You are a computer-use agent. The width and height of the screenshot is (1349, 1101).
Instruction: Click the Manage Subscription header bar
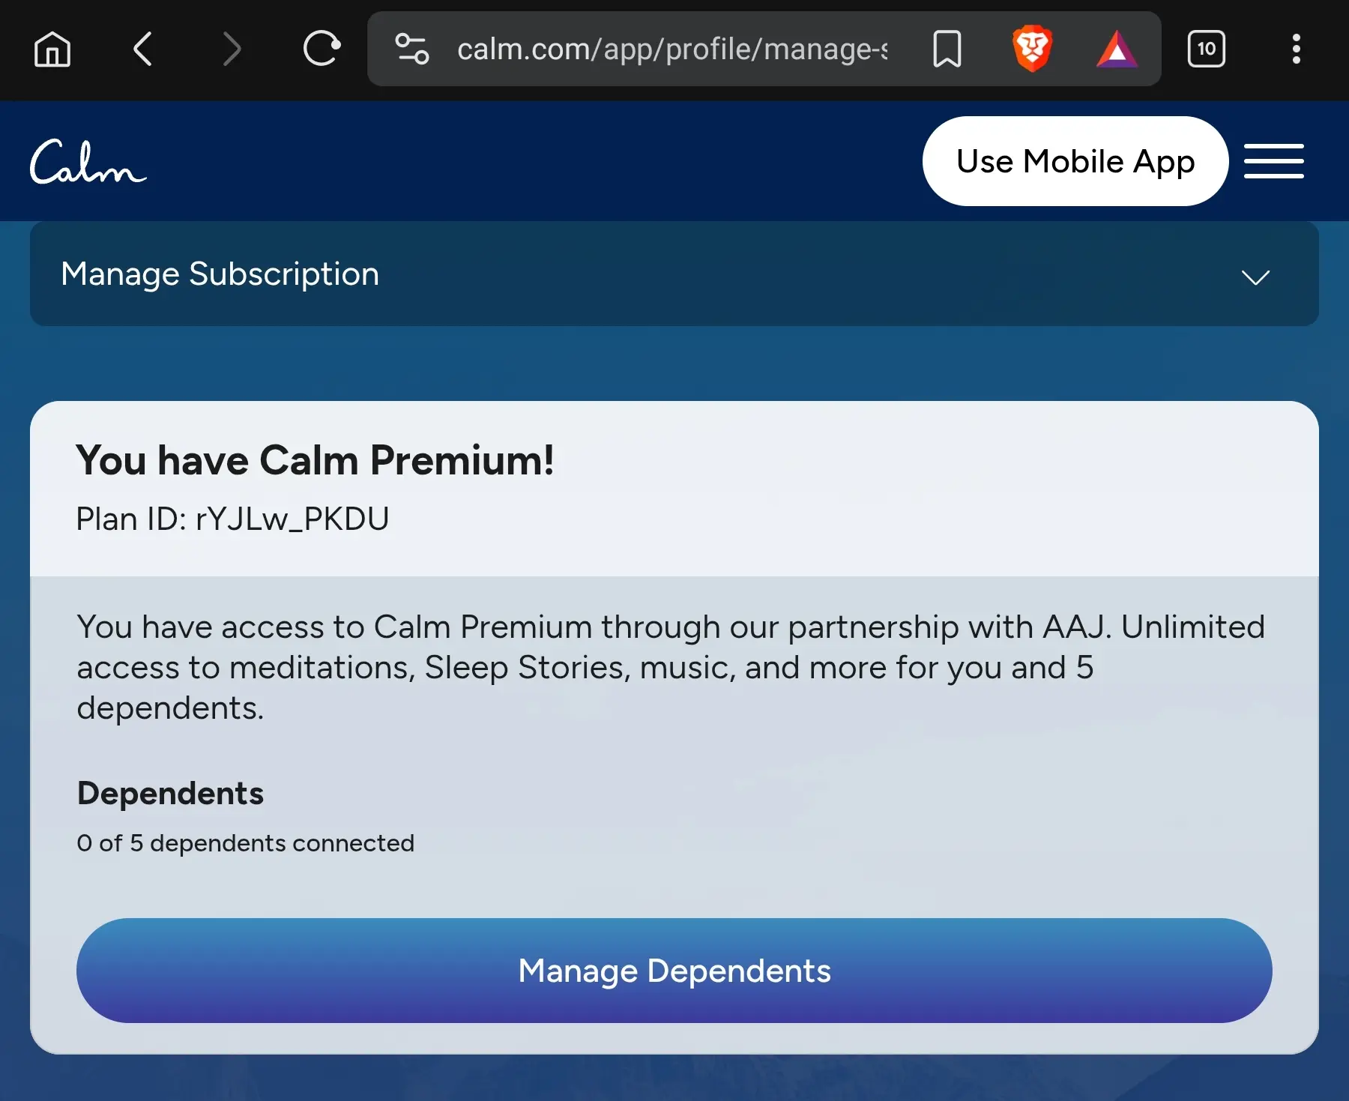[674, 274]
